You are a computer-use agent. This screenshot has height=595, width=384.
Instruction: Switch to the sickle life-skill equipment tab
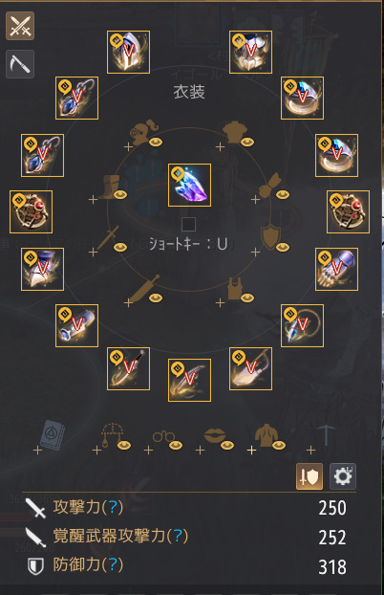click(x=20, y=64)
